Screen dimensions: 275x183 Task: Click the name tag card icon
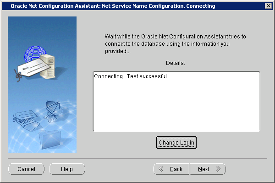pos(32,69)
